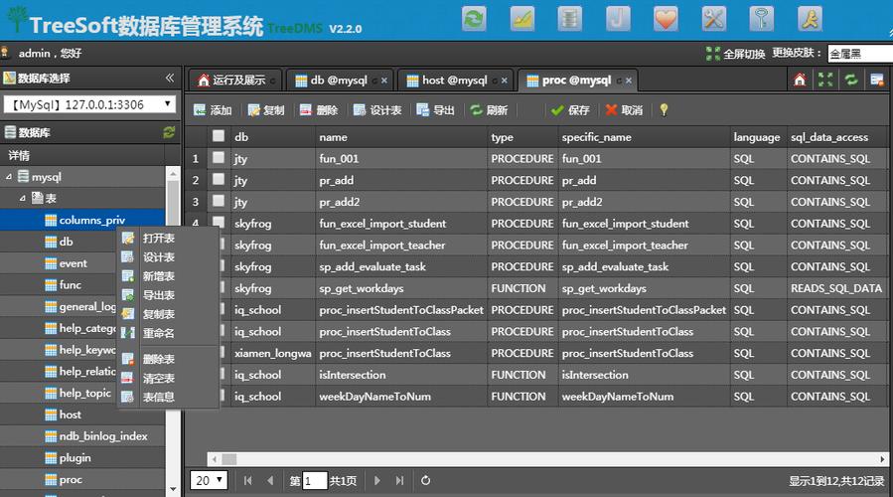Close the host @mysql tab
This screenshot has height=497, width=893.
point(504,81)
